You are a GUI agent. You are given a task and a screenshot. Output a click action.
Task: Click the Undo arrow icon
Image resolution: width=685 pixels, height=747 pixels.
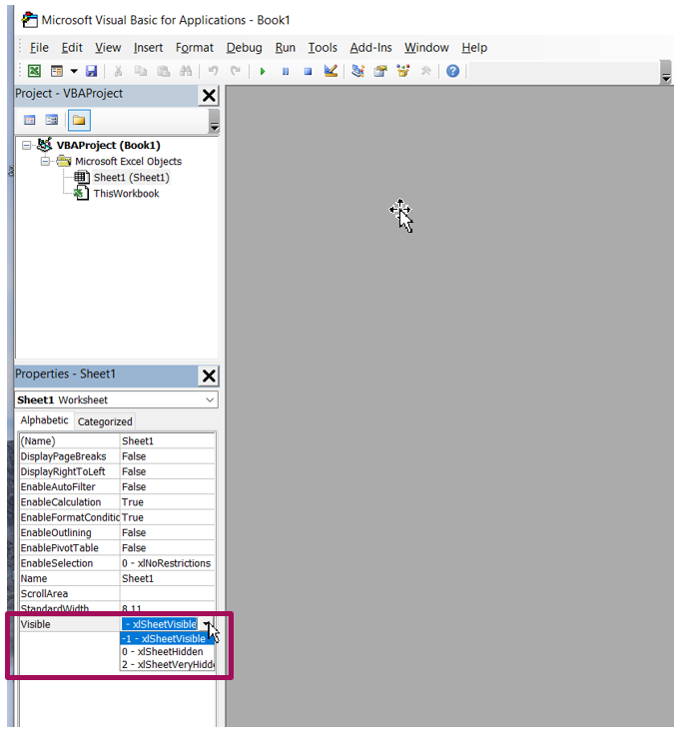(213, 71)
